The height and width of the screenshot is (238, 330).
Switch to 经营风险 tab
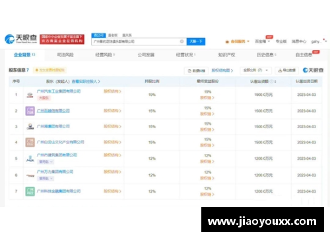pyautogui.click(x=105, y=55)
